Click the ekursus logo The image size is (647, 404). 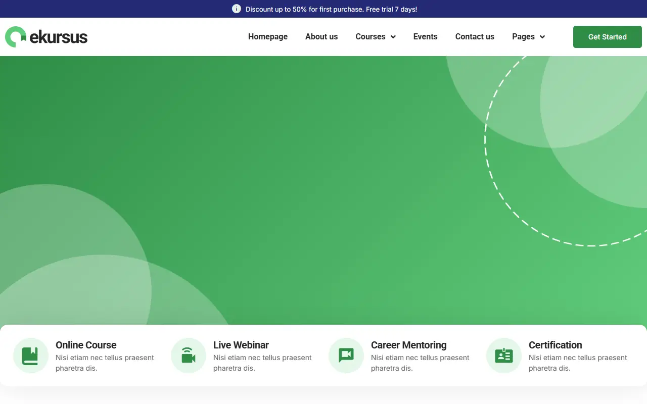(x=47, y=37)
